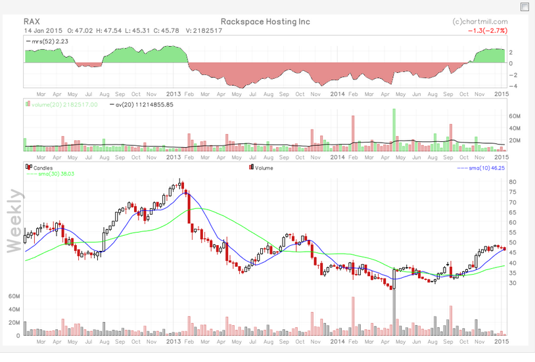The height and width of the screenshot is (362, 535).
Task: Click the RAX ticker symbol
Action: [x=32, y=22]
